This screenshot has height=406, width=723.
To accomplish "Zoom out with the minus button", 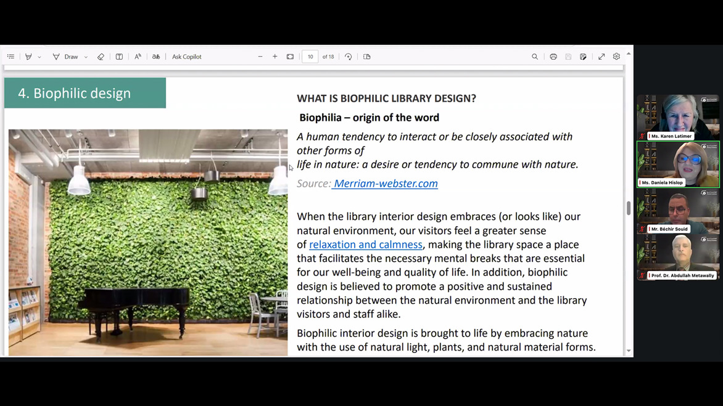I will click(260, 57).
